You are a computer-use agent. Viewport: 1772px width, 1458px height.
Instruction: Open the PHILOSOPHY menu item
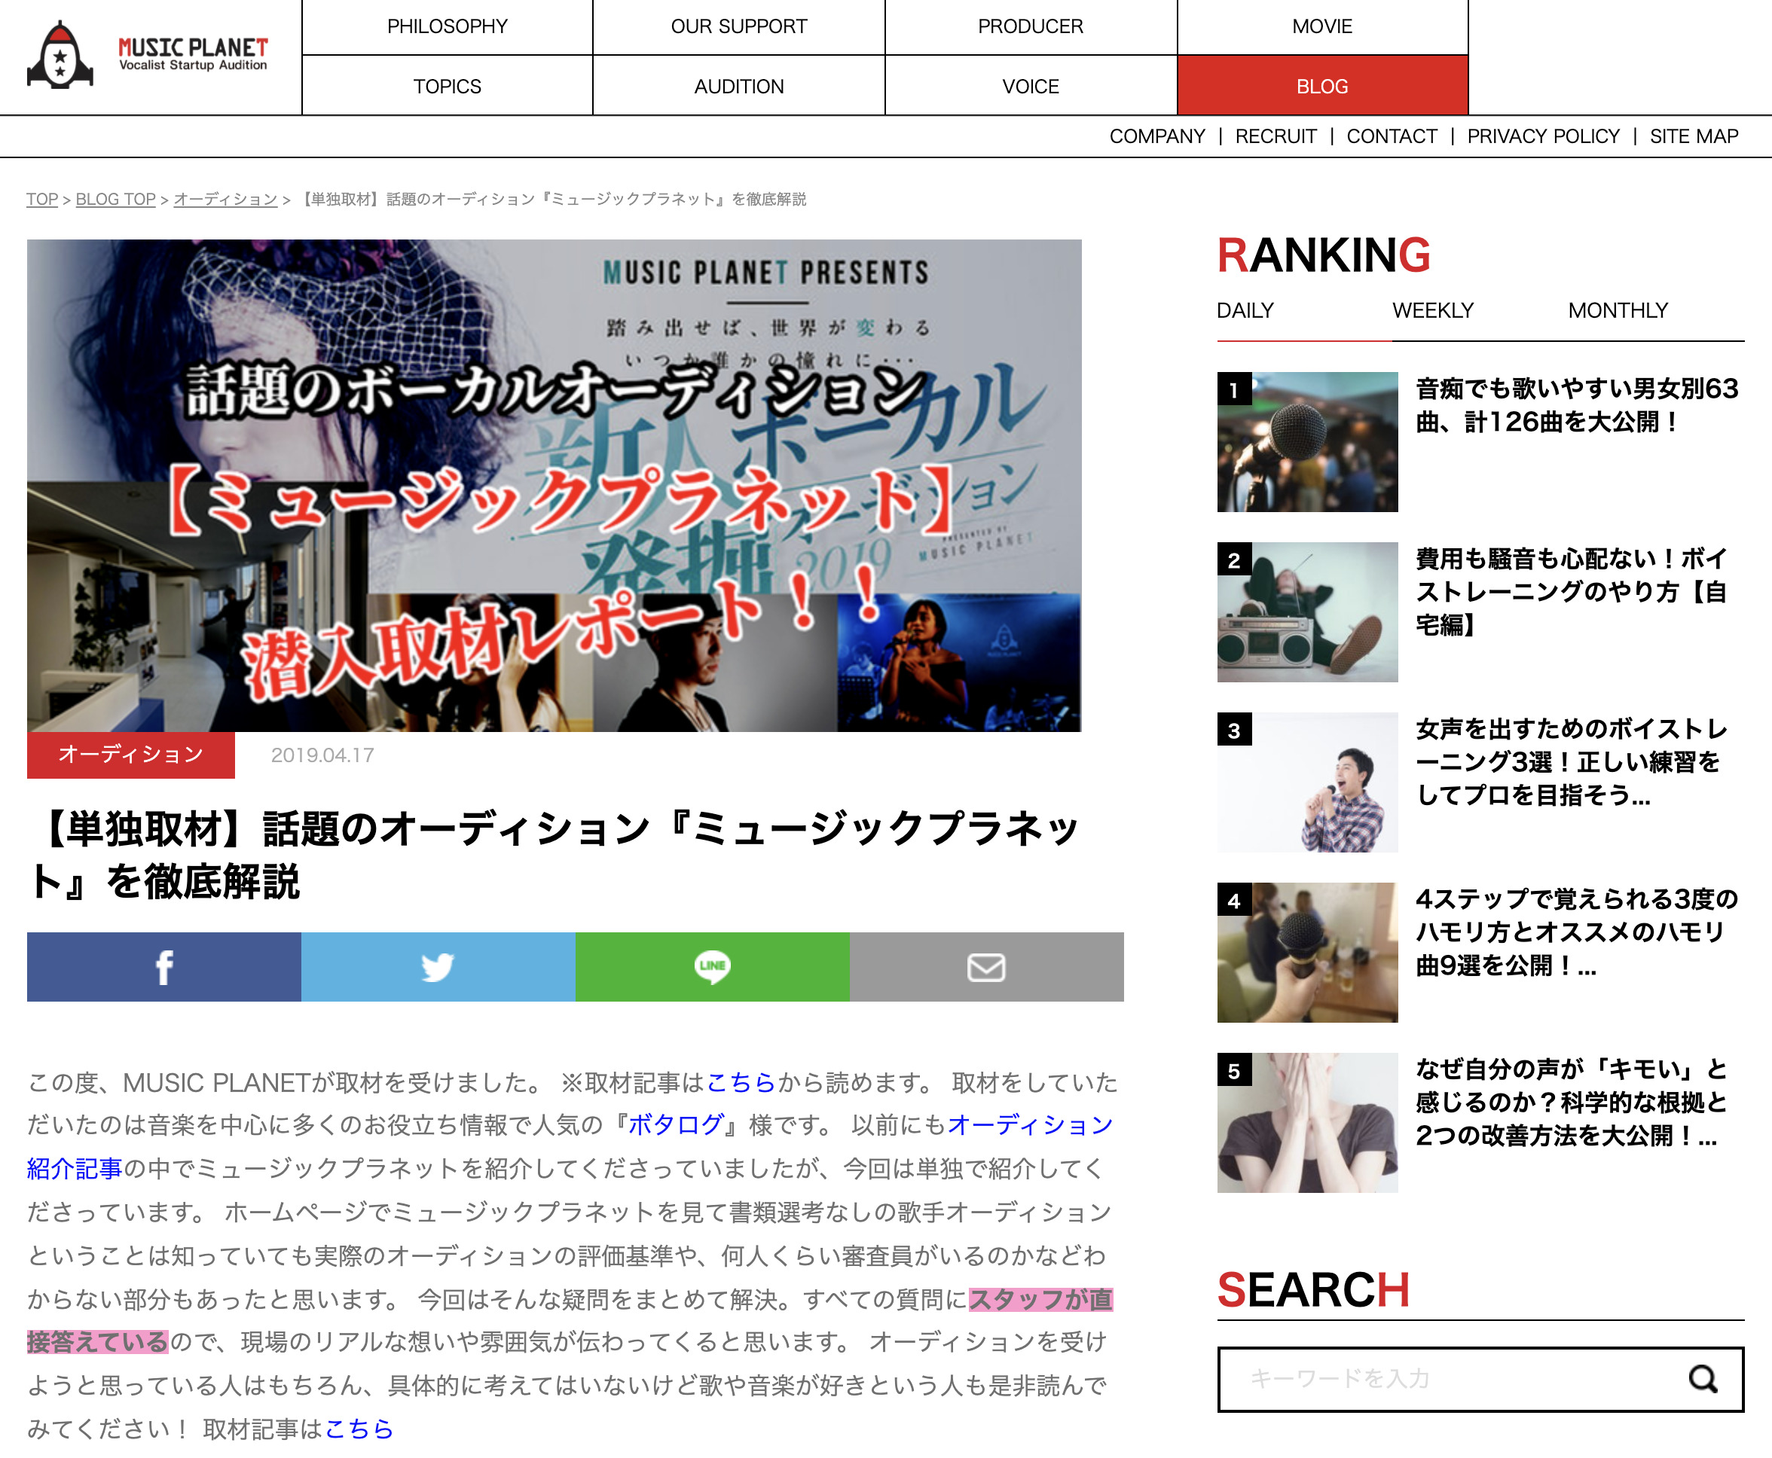[x=447, y=27]
